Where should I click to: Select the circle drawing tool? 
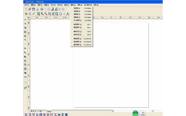[x=25, y=36]
